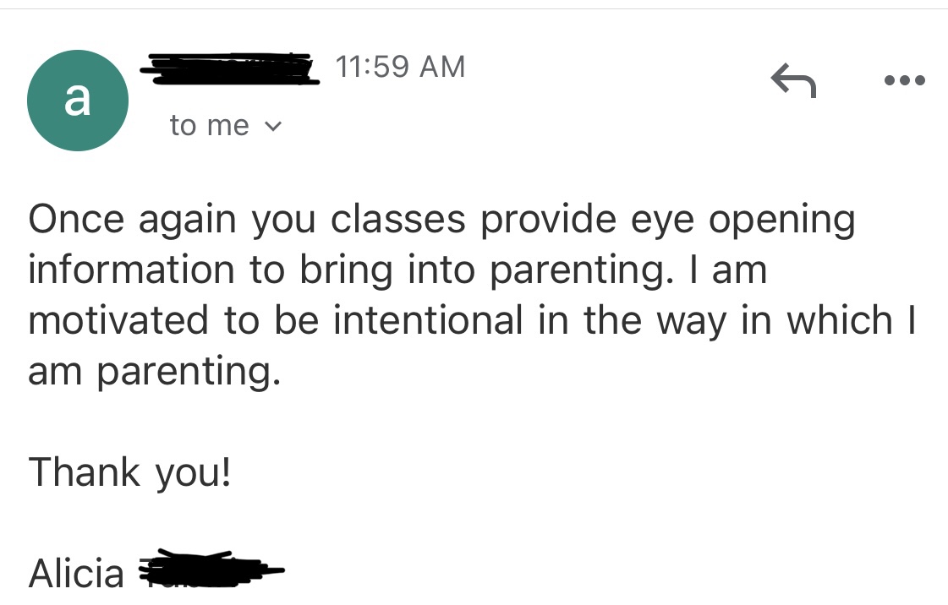Click "am parenting." on the last body line

point(153,373)
